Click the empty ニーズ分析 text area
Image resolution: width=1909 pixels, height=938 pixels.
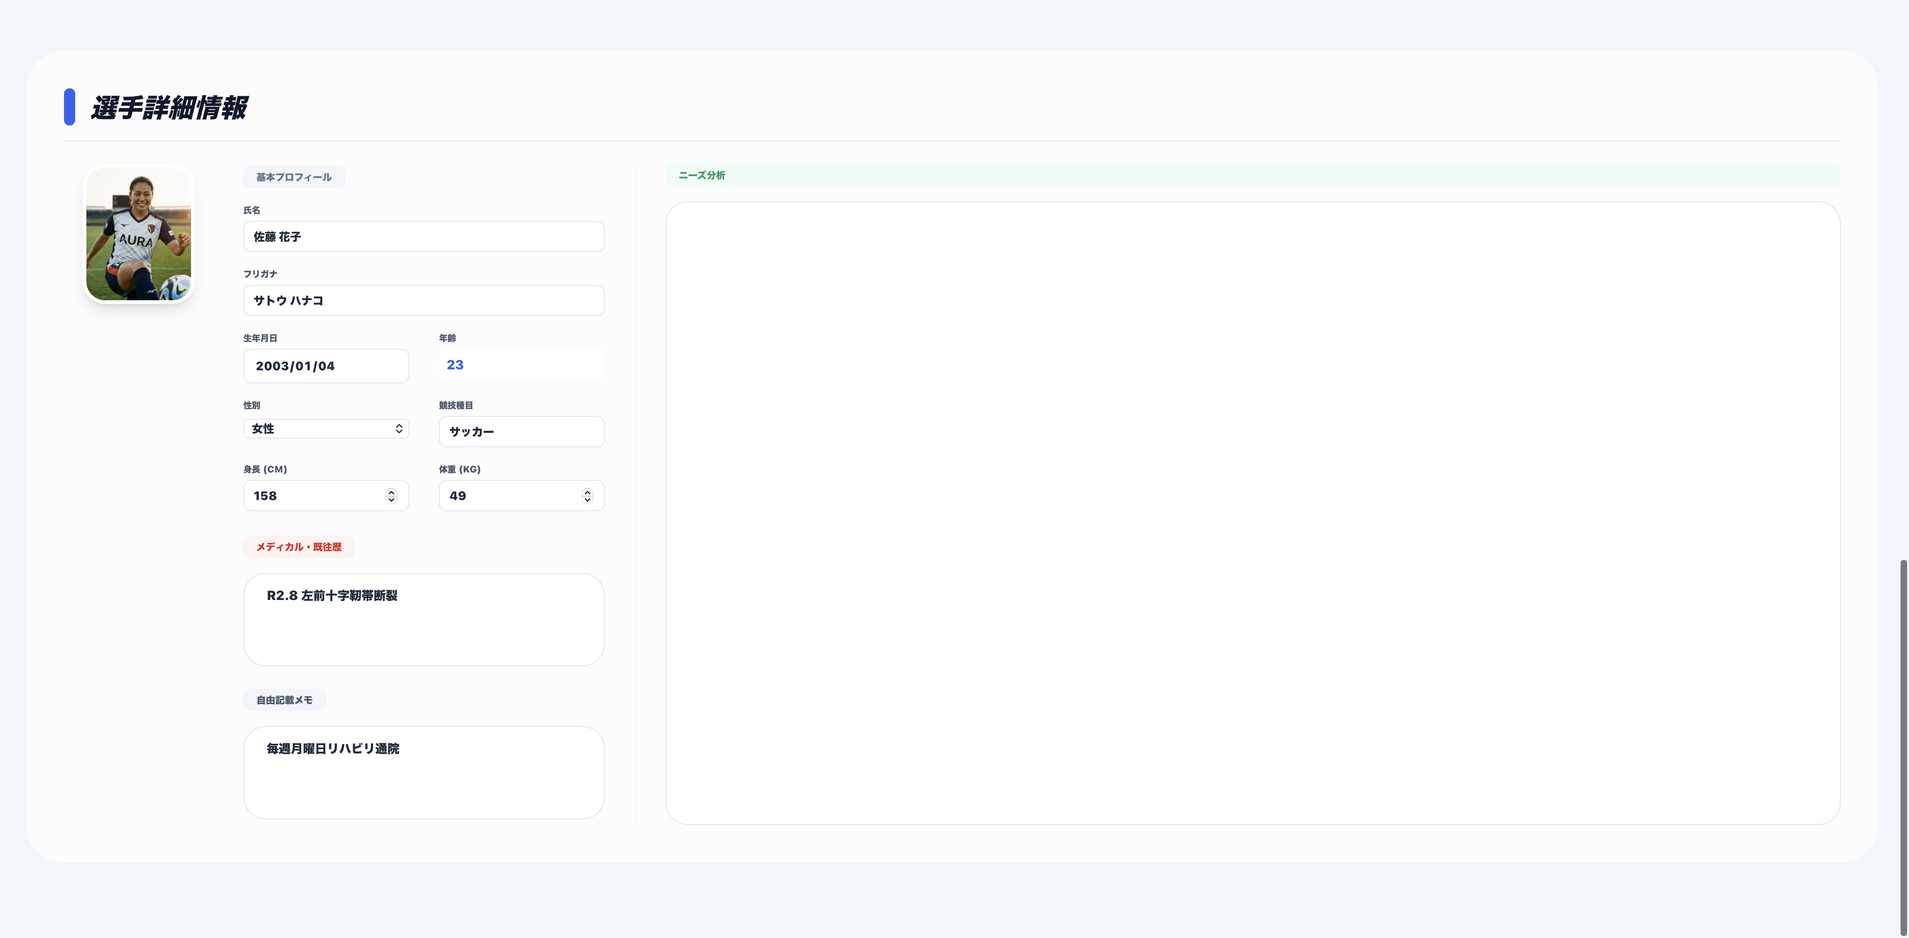1252,513
